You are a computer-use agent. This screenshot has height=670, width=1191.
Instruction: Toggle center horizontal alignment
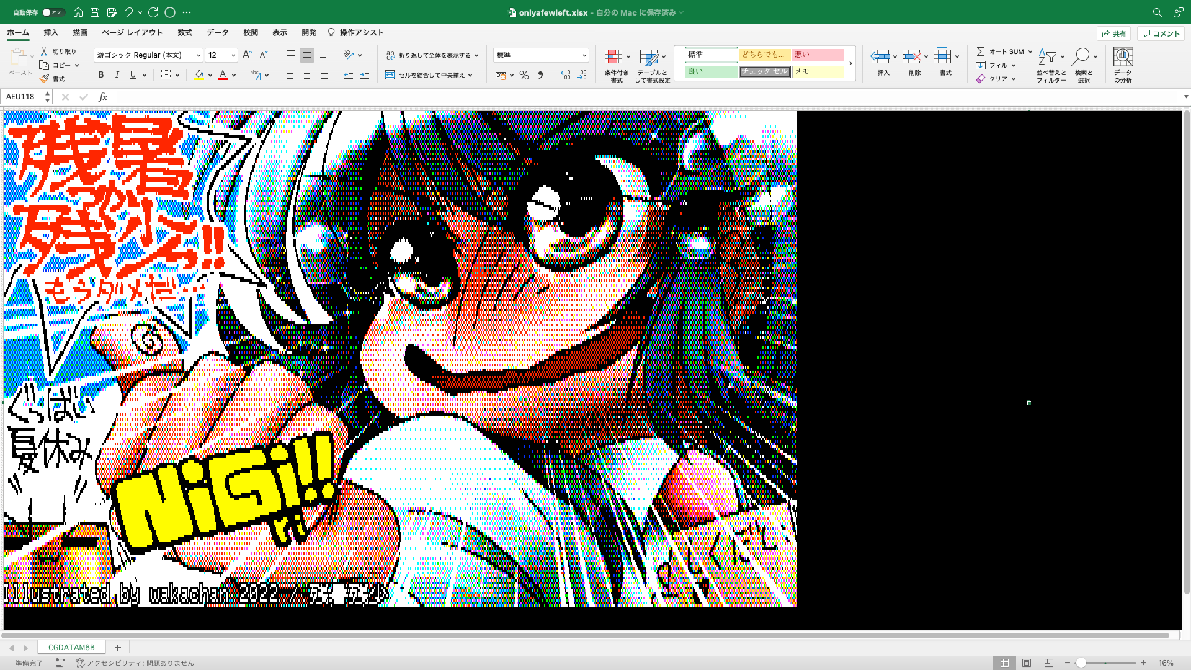click(x=307, y=75)
